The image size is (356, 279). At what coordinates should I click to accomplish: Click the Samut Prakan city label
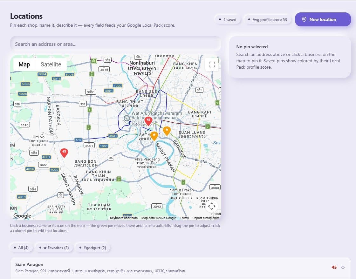(x=182, y=194)
